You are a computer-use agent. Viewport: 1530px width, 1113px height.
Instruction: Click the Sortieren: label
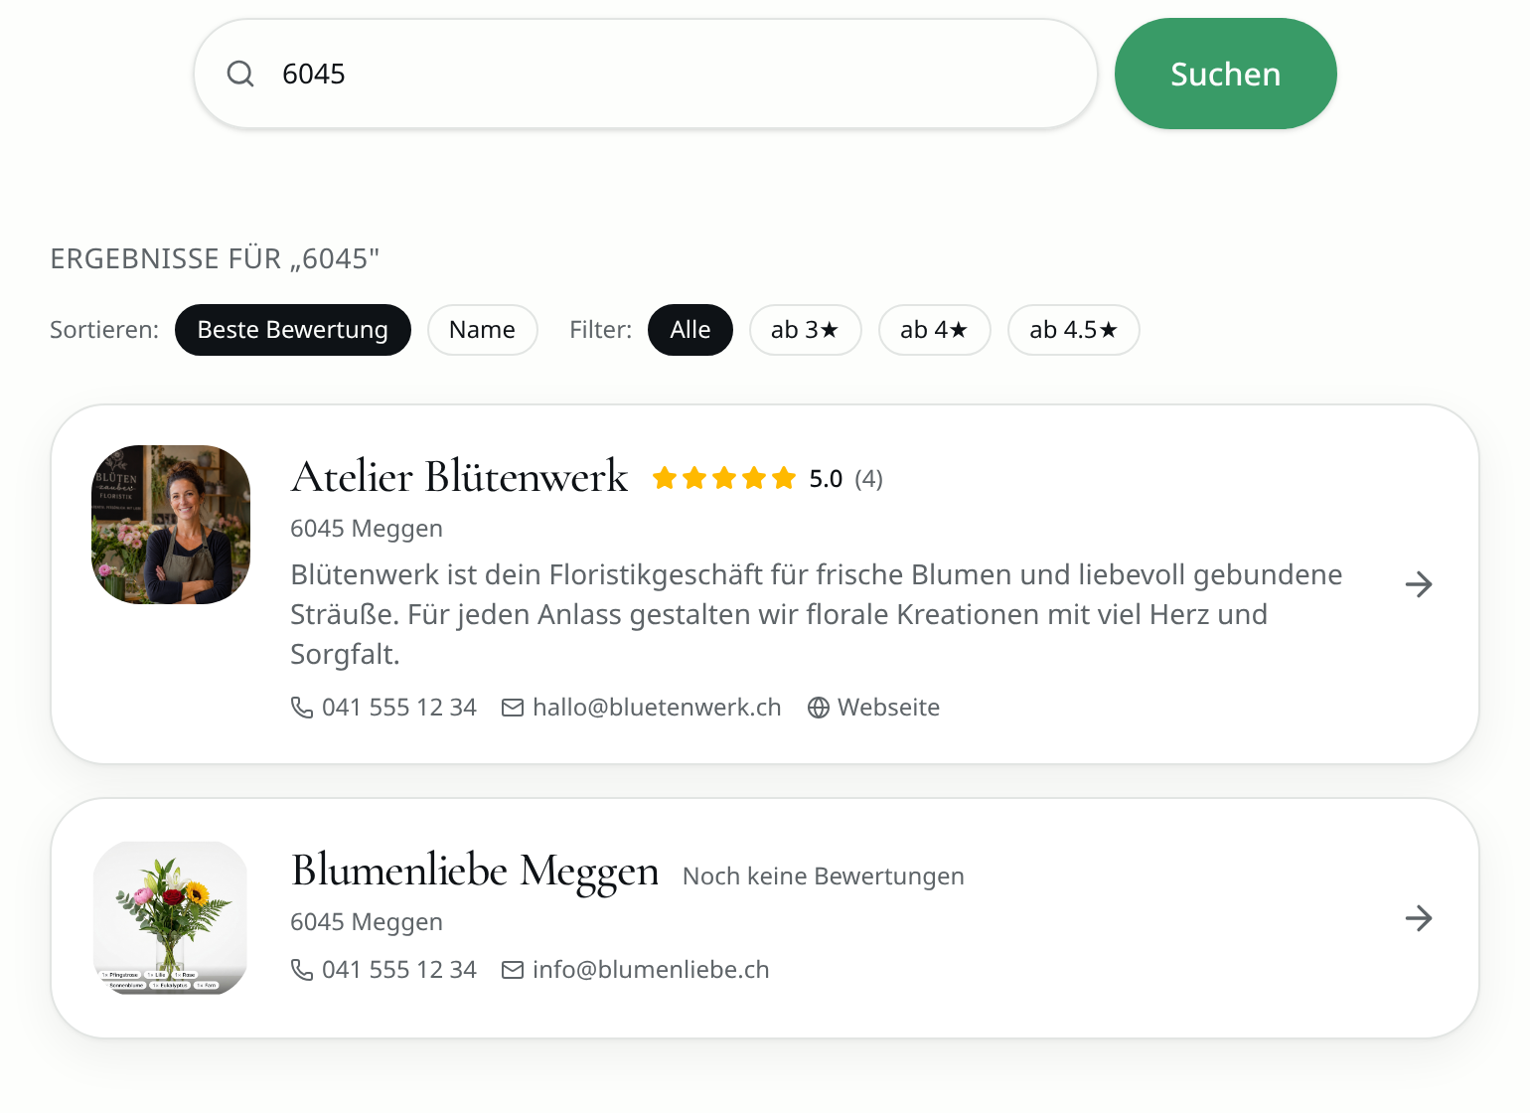(104, 330)
